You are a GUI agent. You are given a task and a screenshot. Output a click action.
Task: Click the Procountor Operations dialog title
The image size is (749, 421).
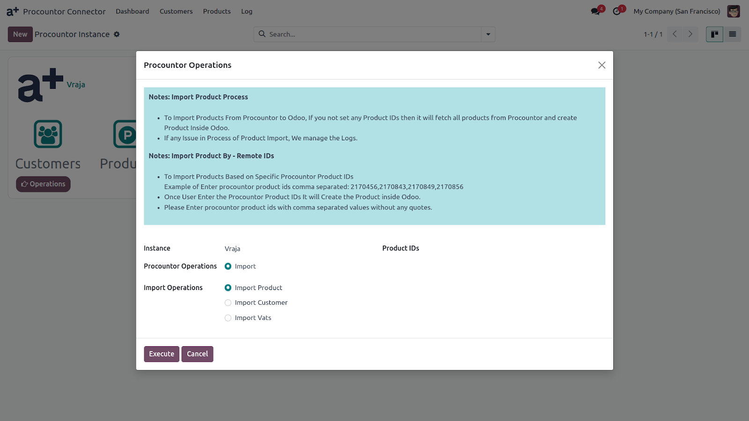coord(187,65)
